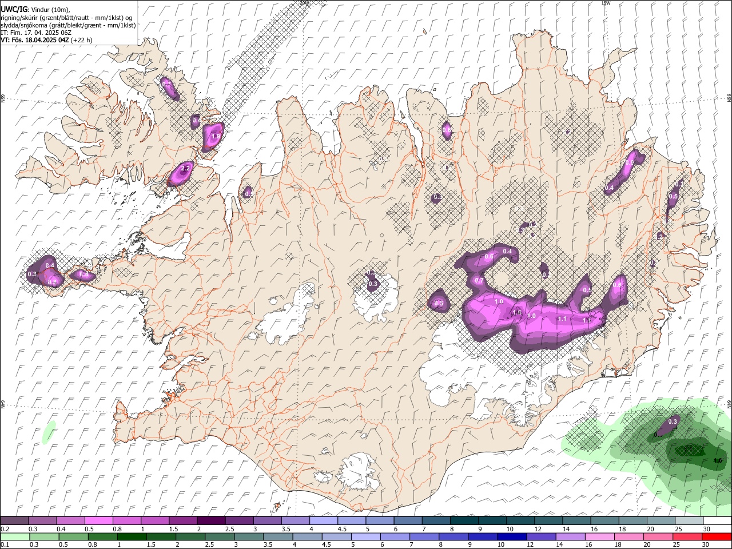Click rain legend swatch between 25 and 30
The width and height of the screenshot is (732, 549).
[688, 537]
